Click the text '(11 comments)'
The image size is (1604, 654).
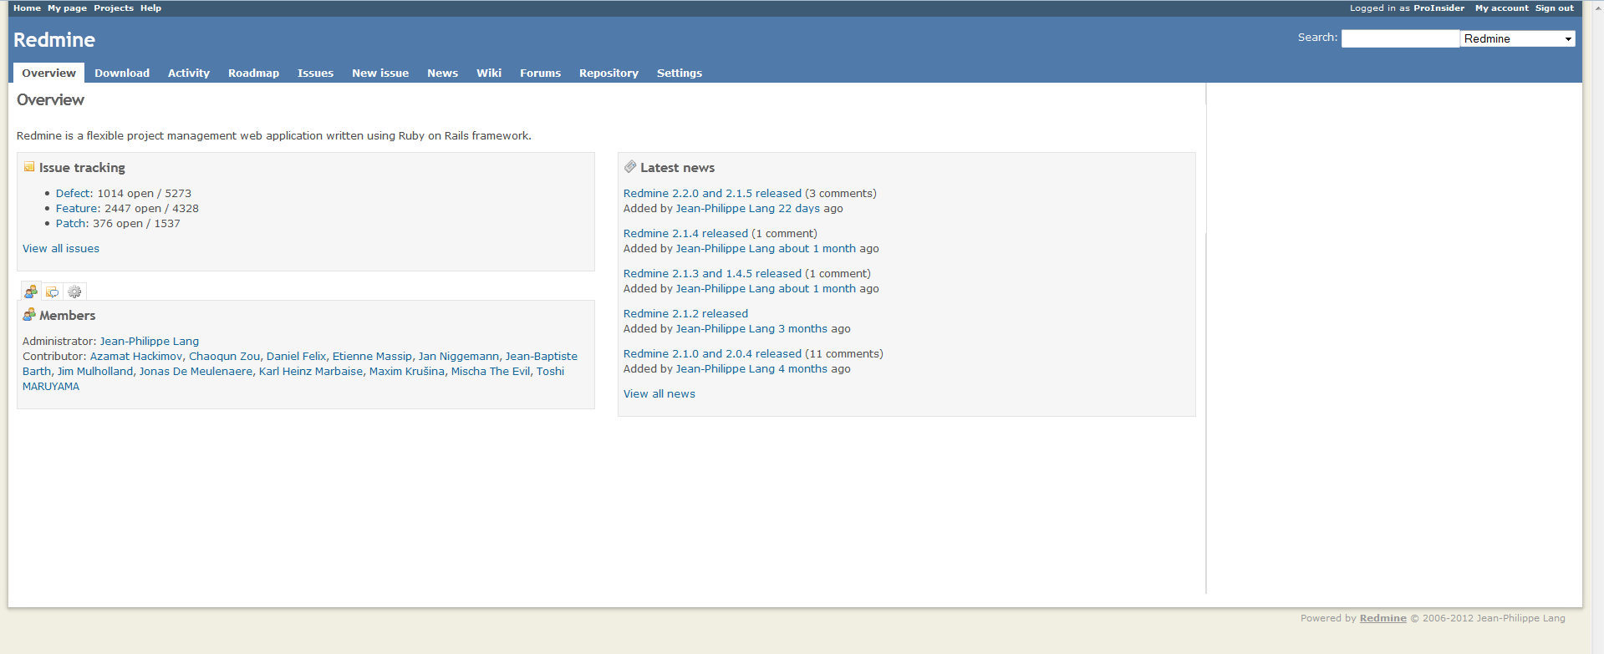coord(844,353)
